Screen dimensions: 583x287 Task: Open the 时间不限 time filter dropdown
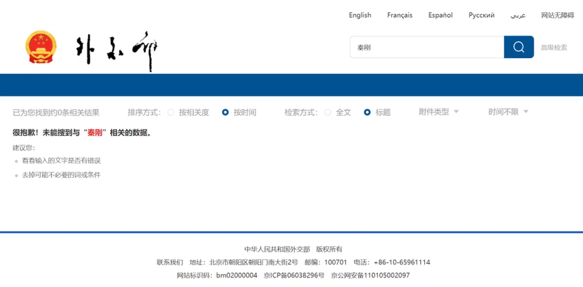click(x=508, y=112)
